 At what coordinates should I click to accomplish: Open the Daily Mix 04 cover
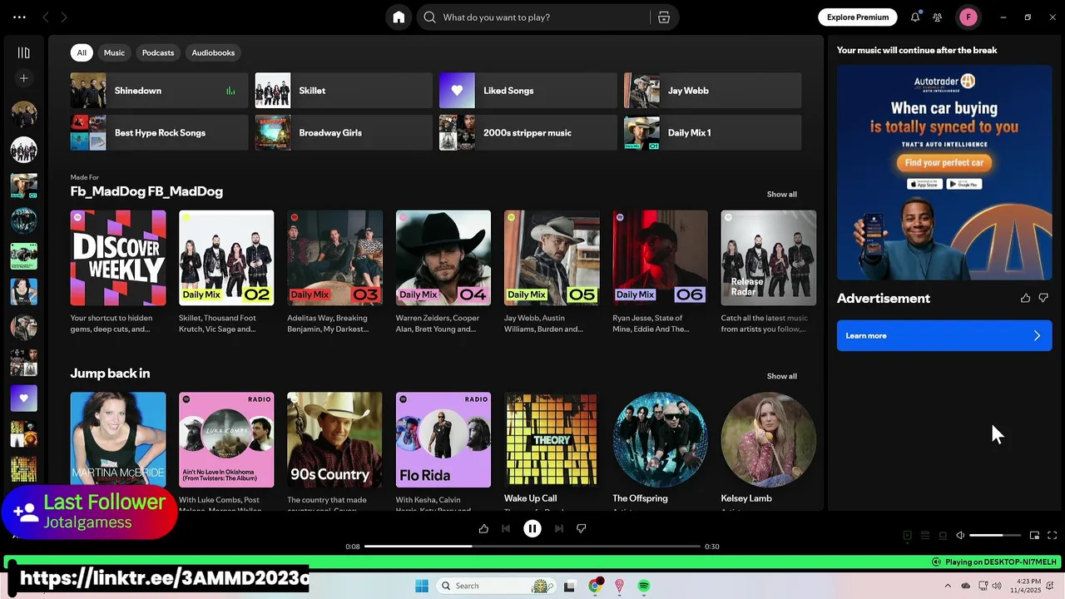(443, 258)
